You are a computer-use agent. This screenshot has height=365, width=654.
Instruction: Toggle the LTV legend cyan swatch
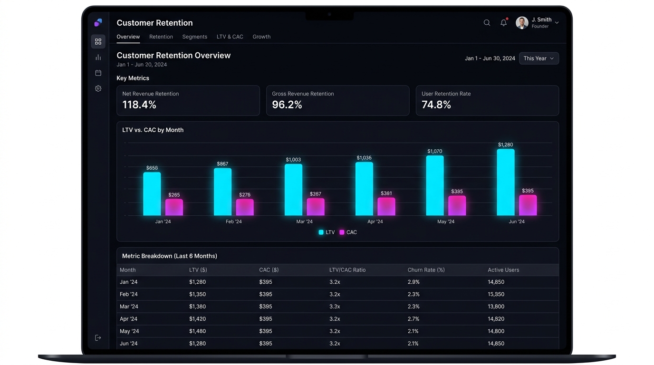[321, 232]
